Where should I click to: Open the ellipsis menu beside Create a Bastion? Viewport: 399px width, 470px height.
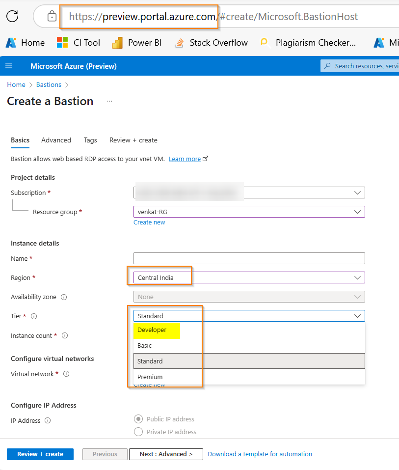(x=109, y=101)
